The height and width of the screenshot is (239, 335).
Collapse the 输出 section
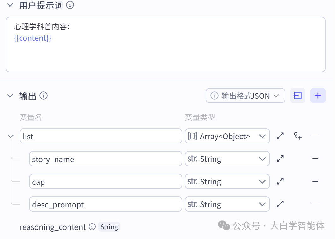tap(10, 96)
